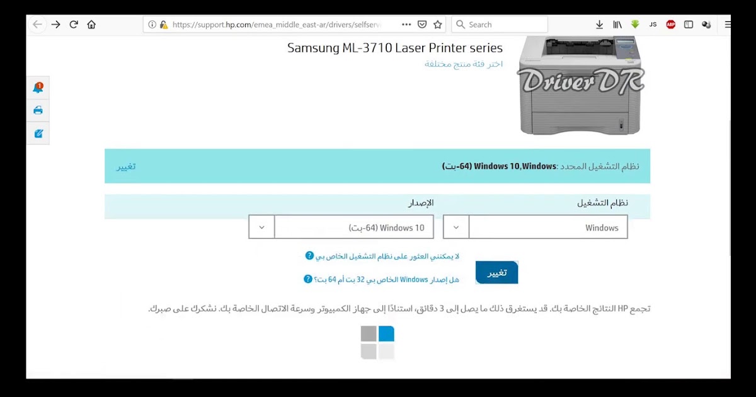Click the rightmost round extension icon
756x397 pixels.
pyautogui.click(x=706, y=25)
